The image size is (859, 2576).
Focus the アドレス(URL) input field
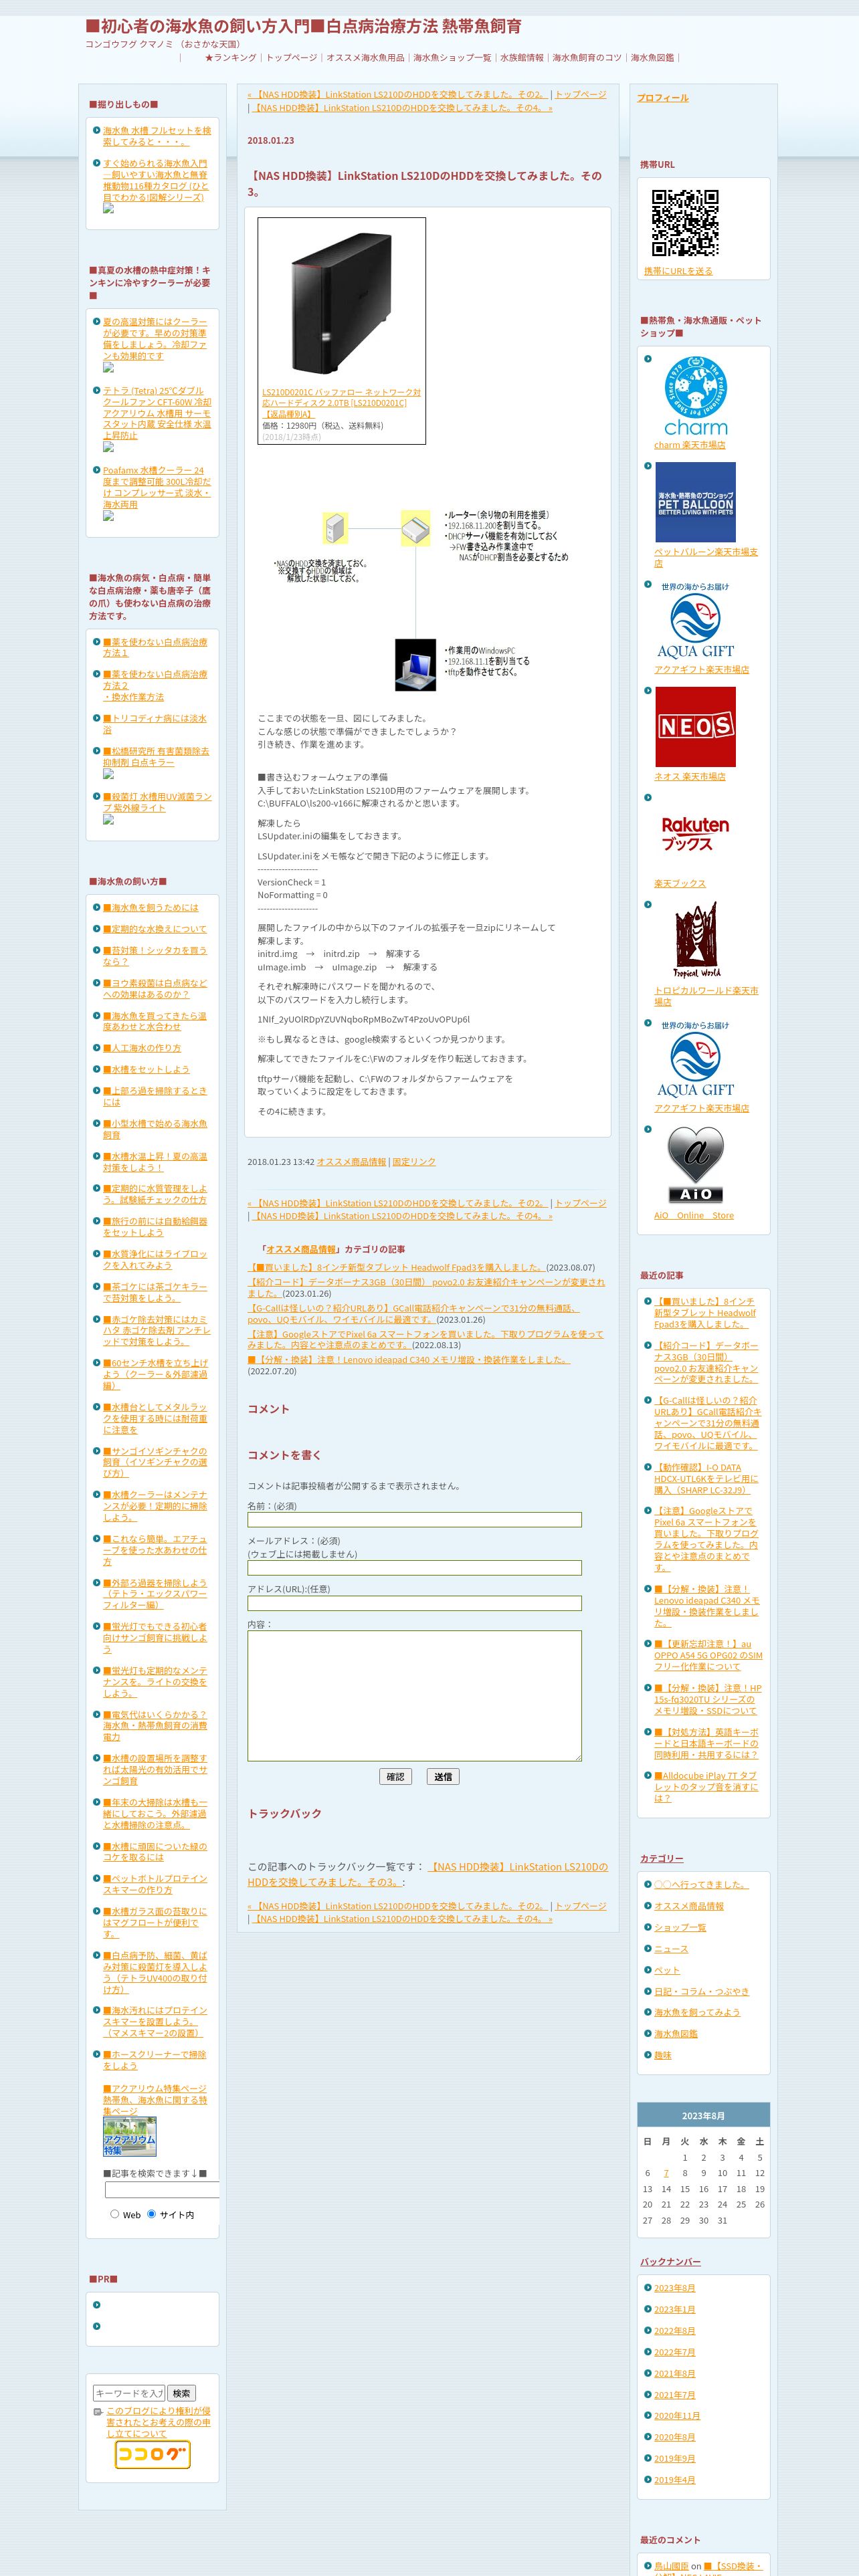(414, 1602)
